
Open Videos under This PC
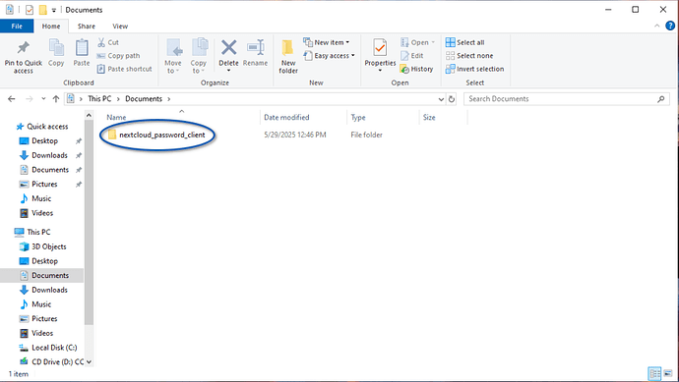pyautogui.click(x=36, y=333)
